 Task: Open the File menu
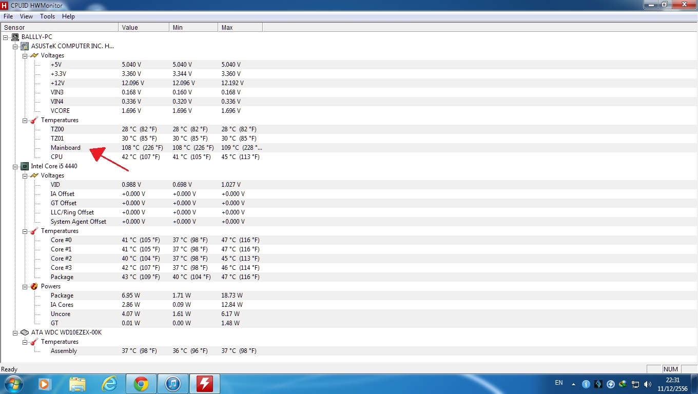point(8,16)
